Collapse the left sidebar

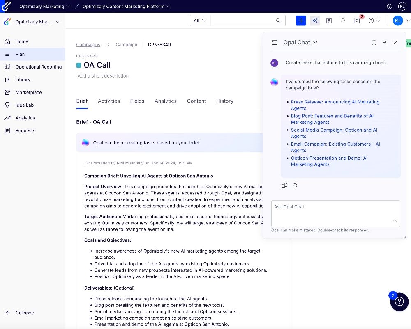coord(19,313)
